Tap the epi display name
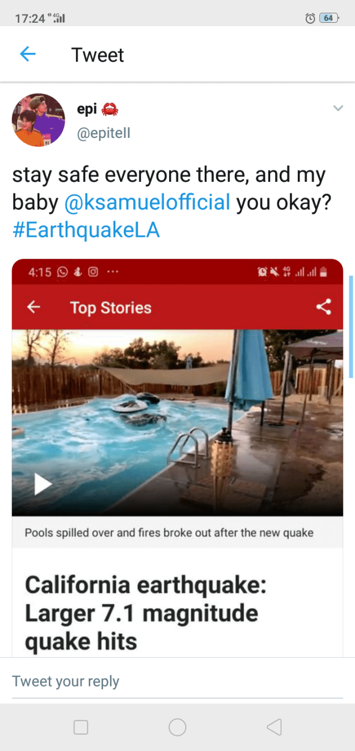 tap(87, 109)
